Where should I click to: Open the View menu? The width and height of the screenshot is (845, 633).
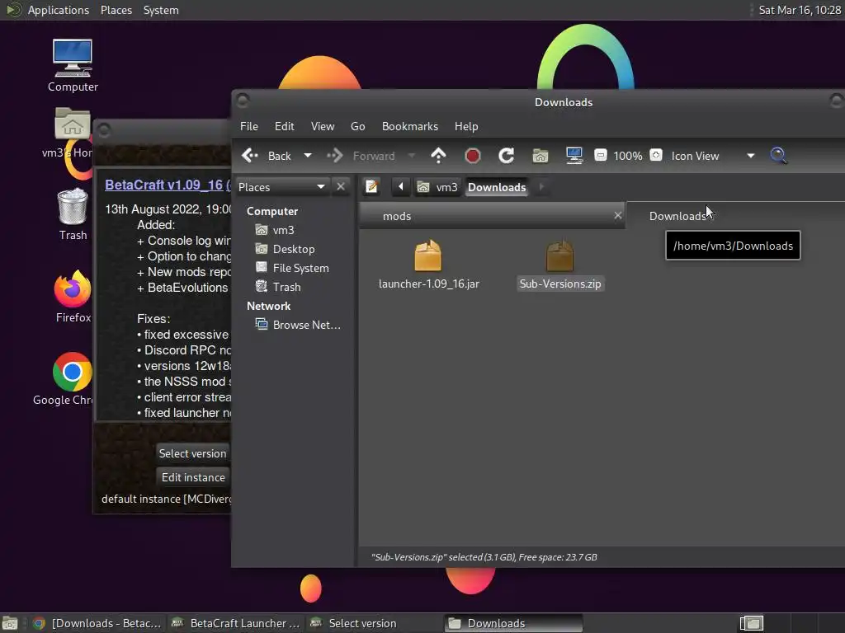click(323, 126)
